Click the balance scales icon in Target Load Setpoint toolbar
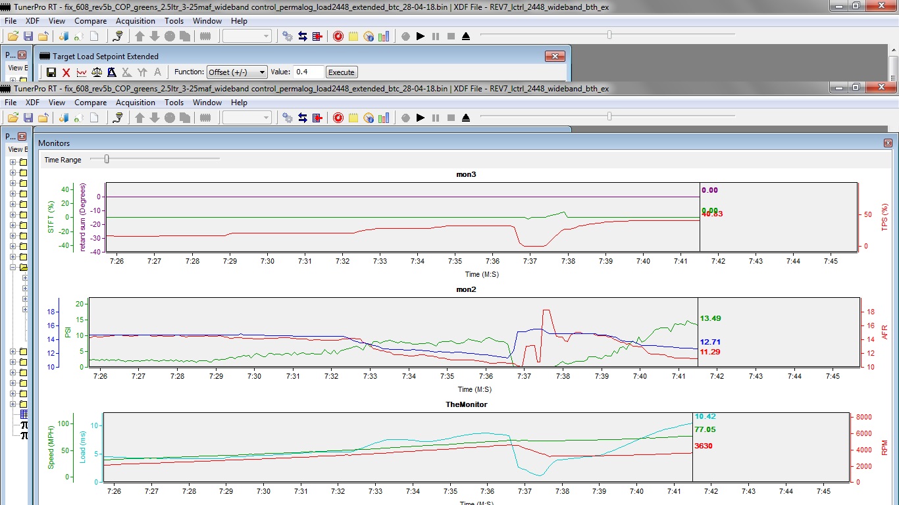 (97, 72)
